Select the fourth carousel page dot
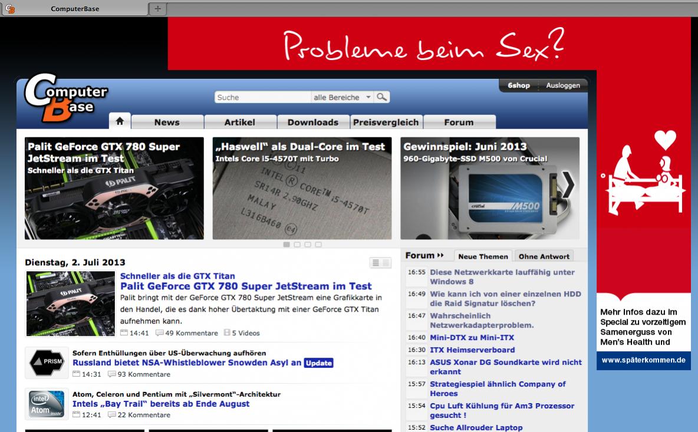 tap(318, 245)
